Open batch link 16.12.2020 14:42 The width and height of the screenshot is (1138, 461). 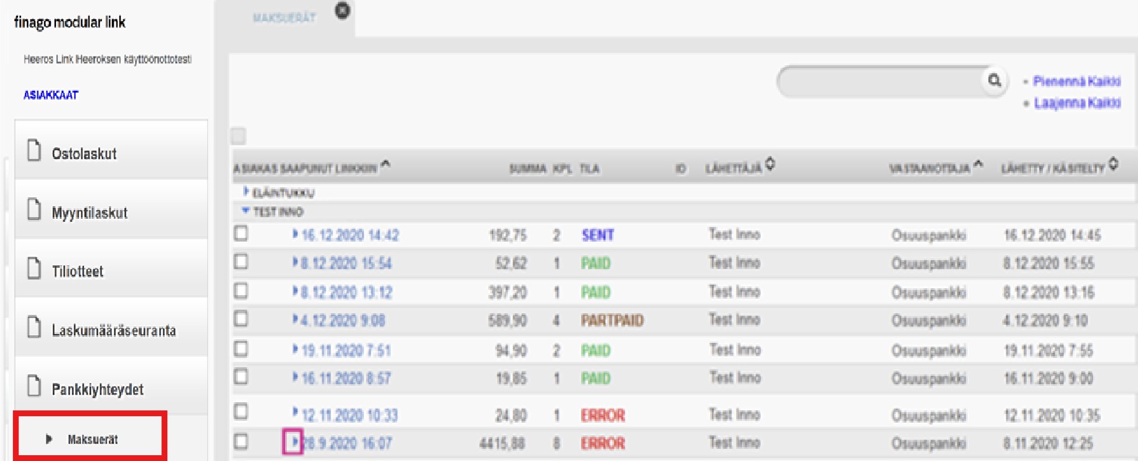(350, 235)
